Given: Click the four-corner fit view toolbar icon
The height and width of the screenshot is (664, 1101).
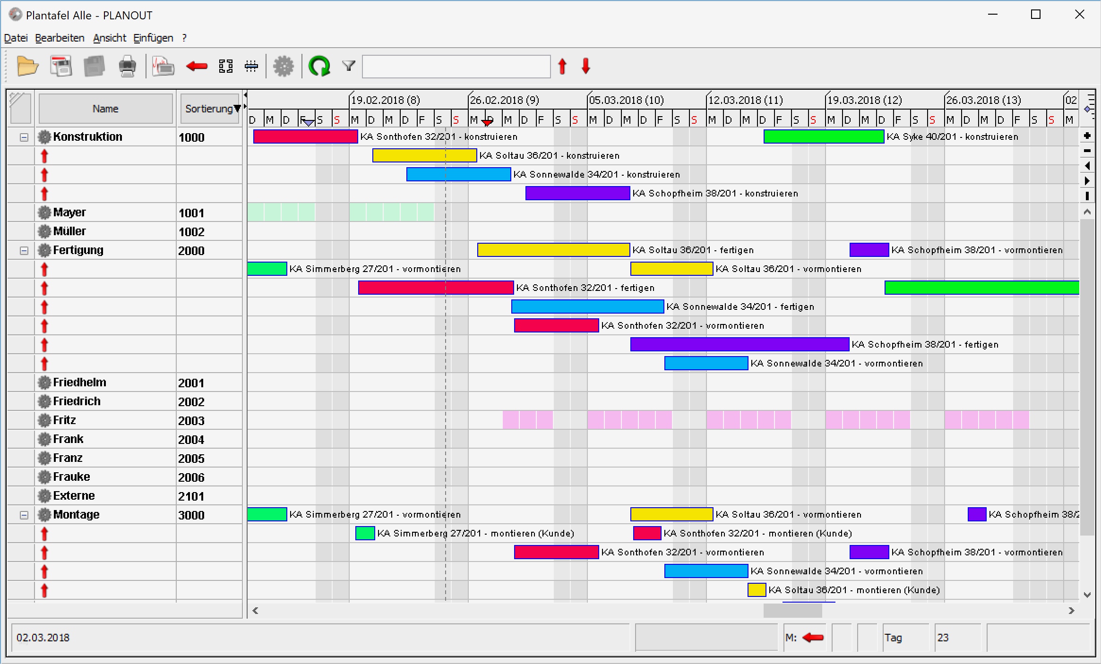Looking at the screenshot, I should pyautogui.click(x=226, y=66).
